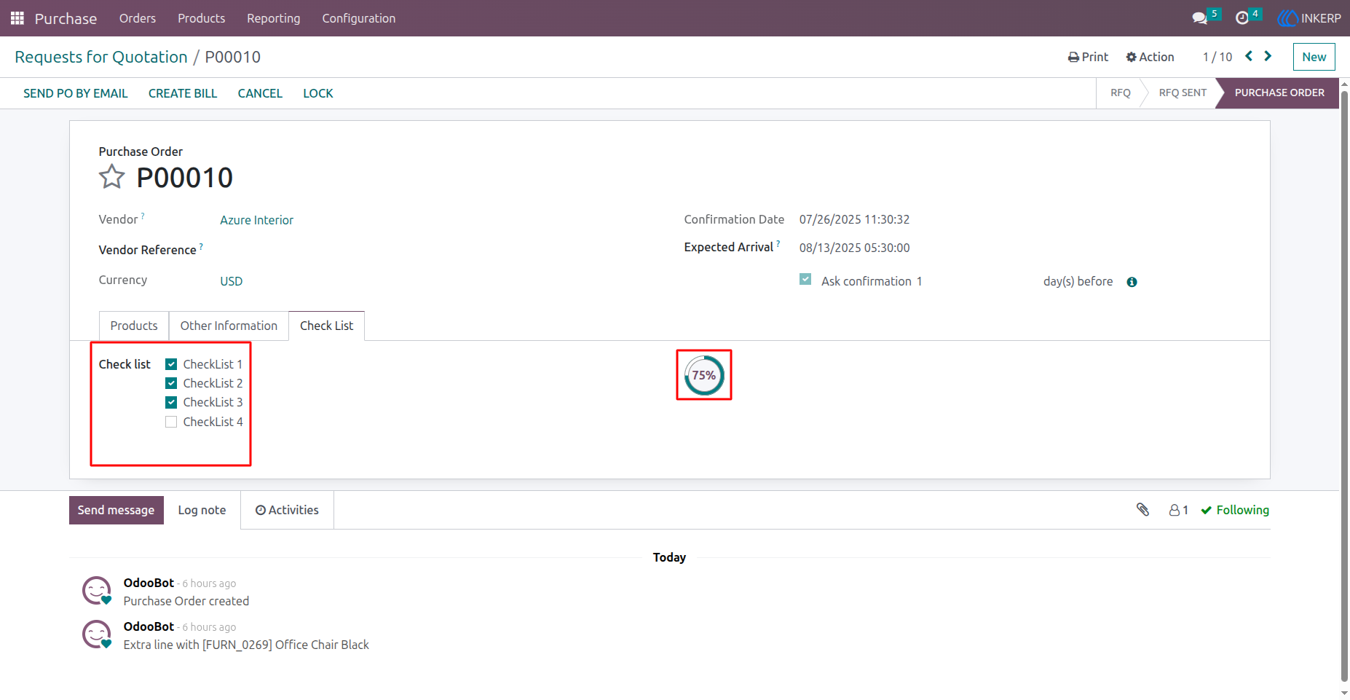Viewport: 1350px width, 700px height.
Task: Open the apps grid menu icon
Action: click(x=17, y=18)
